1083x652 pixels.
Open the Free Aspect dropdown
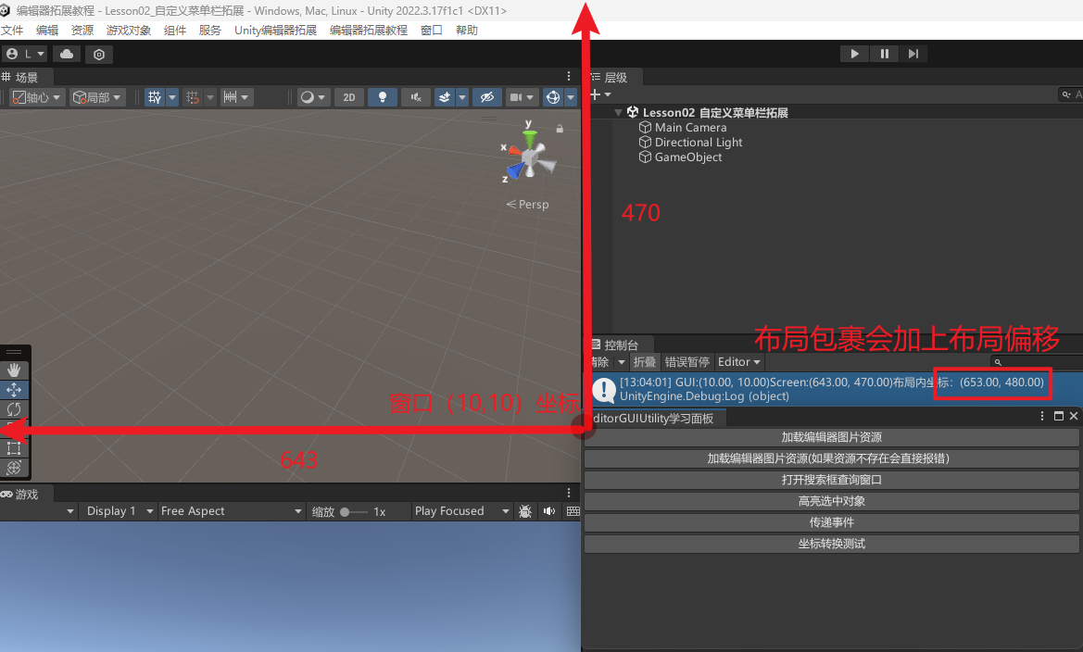click(x=231, y=511)
